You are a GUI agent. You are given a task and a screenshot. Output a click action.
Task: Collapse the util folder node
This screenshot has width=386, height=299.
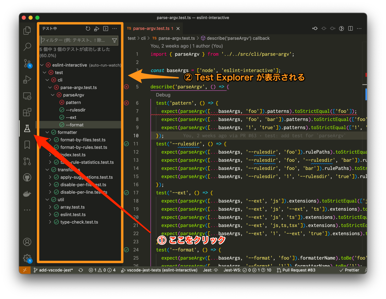point(47,200)
